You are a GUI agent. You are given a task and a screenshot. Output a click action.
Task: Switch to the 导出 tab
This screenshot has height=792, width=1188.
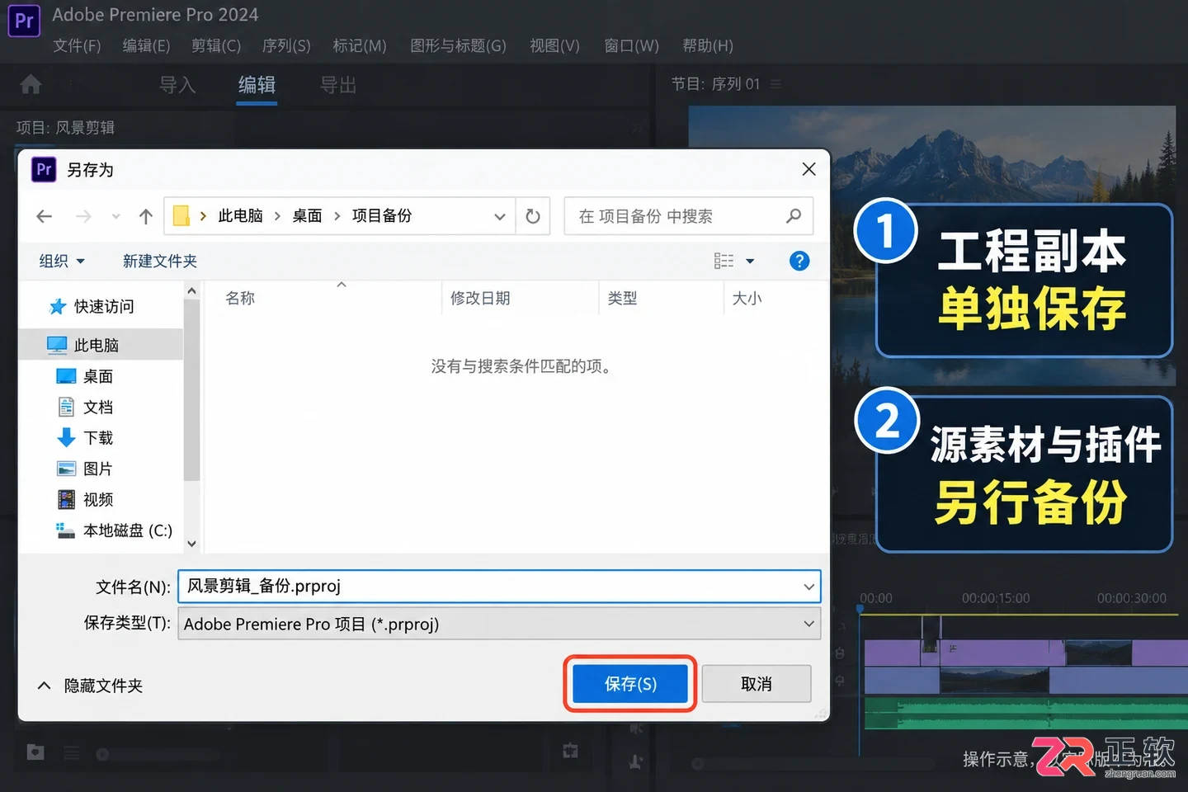338,85
